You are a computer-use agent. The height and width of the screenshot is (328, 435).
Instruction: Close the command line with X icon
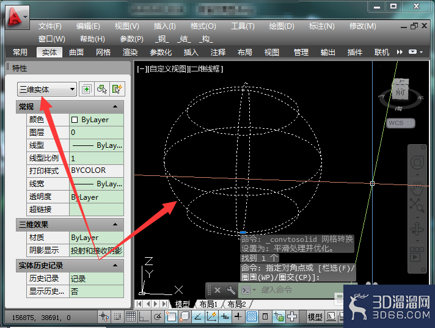[x=217, y=290]
